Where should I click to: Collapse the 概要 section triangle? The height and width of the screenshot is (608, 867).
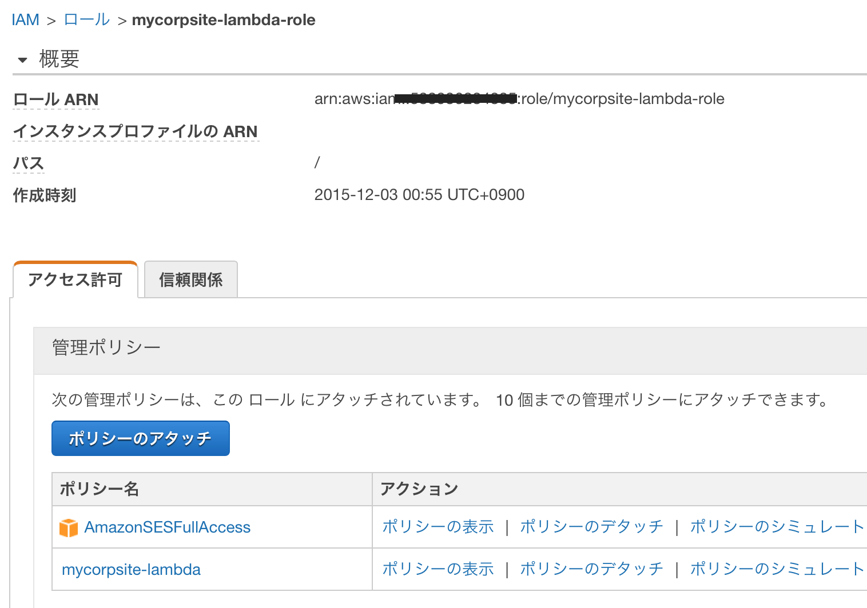pos(22,59)
